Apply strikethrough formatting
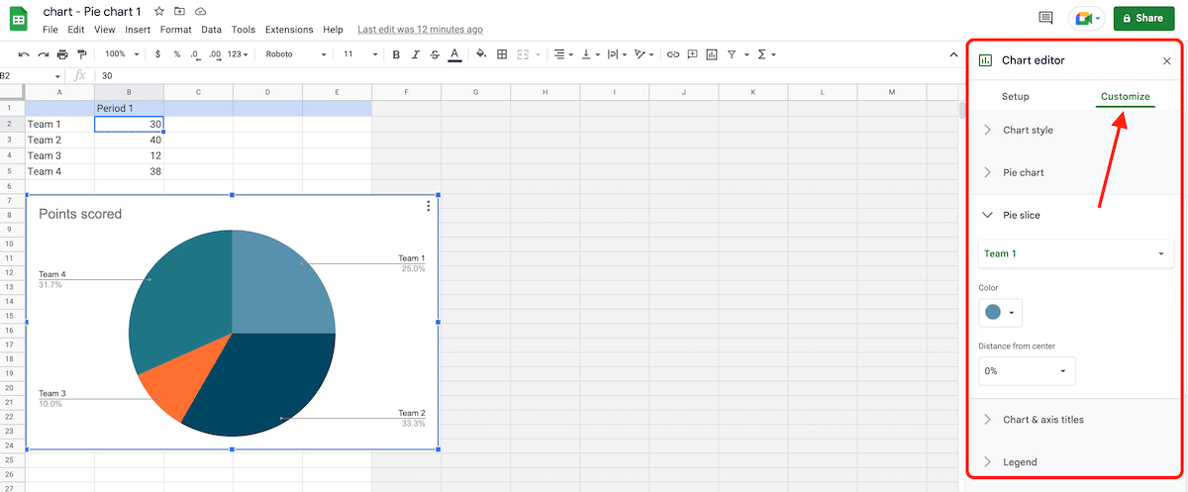Viewport: 1188px width, 492px height. click(x=435, y=54)
